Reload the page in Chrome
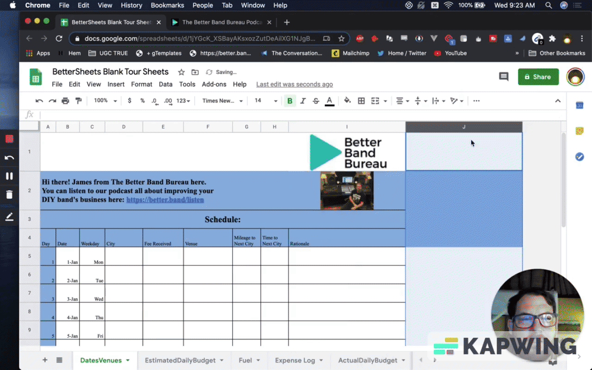The width and height of the screenshot is (592, 370). coord(59,39)
